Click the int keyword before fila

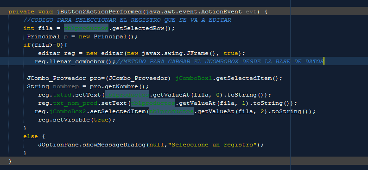point(29,29)
